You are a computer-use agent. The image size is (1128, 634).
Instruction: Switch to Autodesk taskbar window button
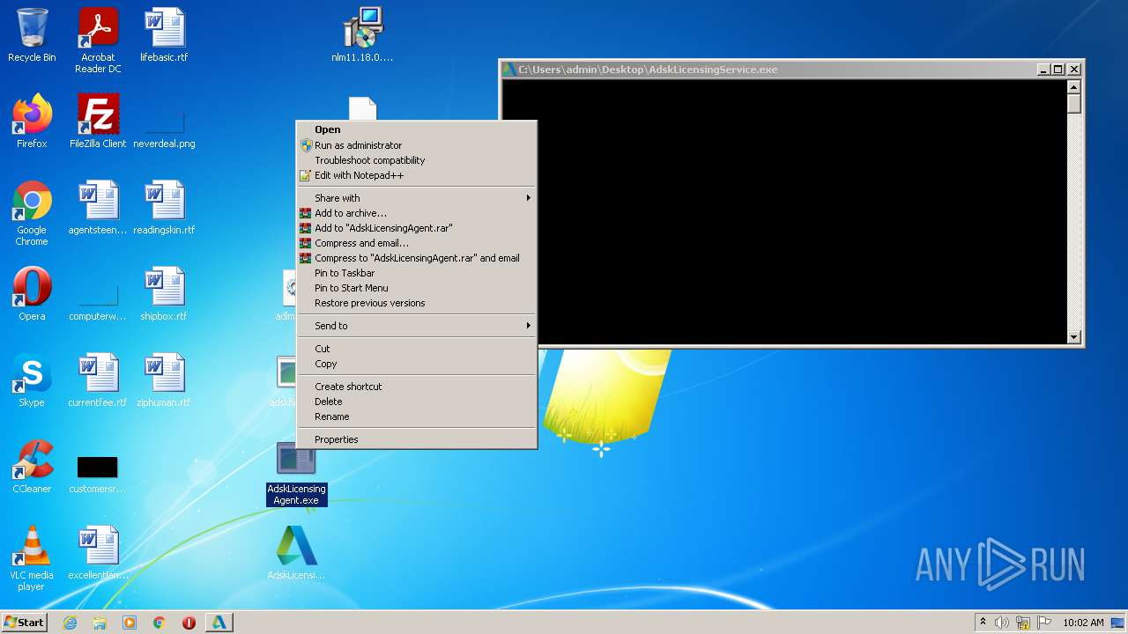point(219,623)
